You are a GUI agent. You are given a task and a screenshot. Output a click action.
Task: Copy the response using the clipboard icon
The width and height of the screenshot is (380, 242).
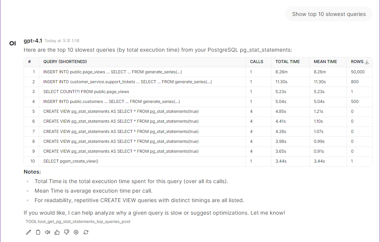click(38, 232)
